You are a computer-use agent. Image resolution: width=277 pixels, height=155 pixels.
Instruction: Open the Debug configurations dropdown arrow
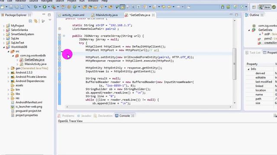40,7
